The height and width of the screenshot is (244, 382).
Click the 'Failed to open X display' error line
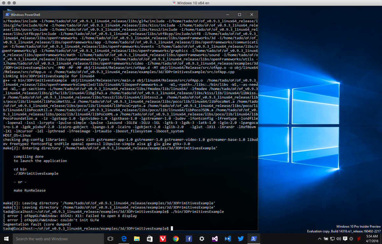(x=70, y=216)
